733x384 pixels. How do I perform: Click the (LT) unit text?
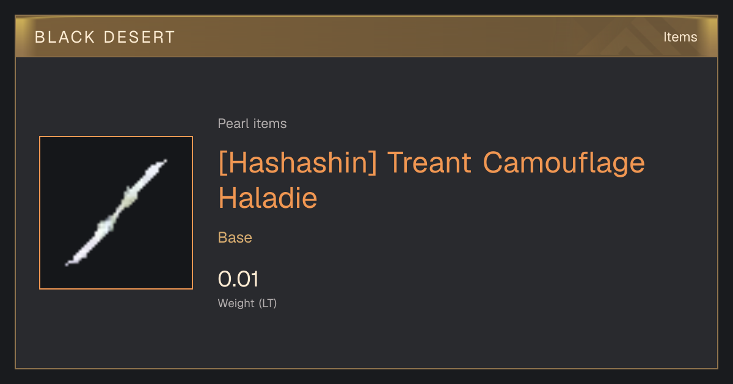point(268,303)
